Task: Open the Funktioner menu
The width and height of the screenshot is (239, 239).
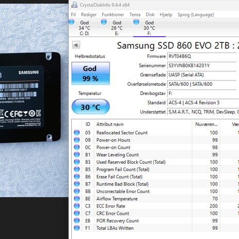Action: point(113,14)
